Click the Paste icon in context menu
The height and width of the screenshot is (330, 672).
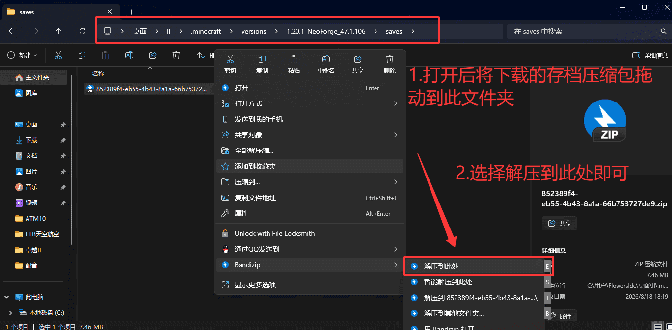pyautogui.click(x=294, y=59)
